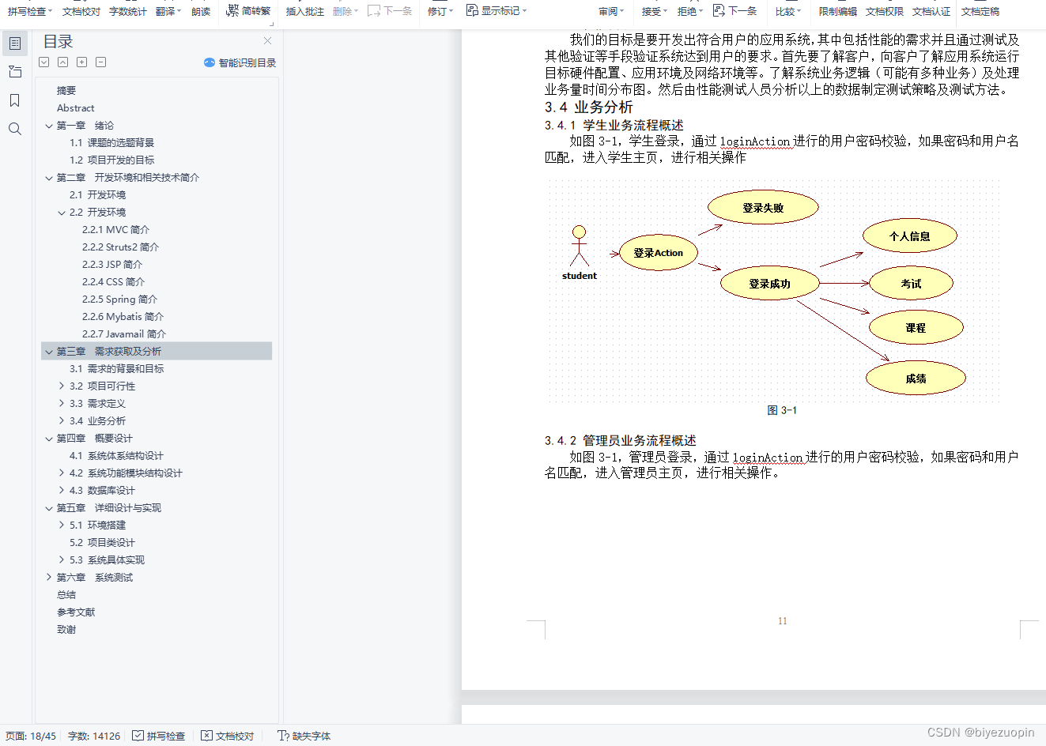Open the chapter navigation sidebar icon

15,72
